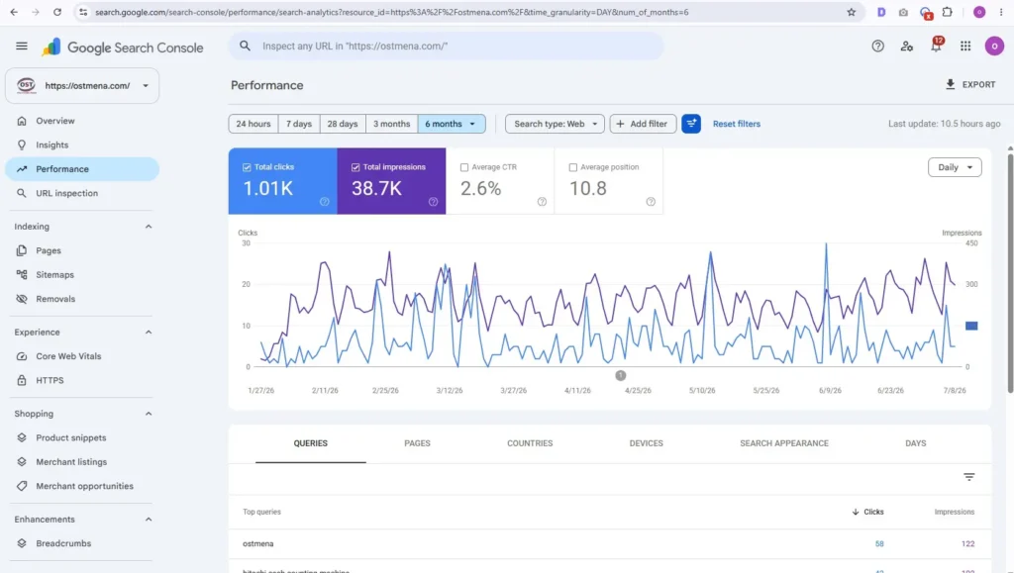This screenshot has height=573, width=1014.
Task: Click the blue filter toggle icon
Action: (x=690, y=124)
